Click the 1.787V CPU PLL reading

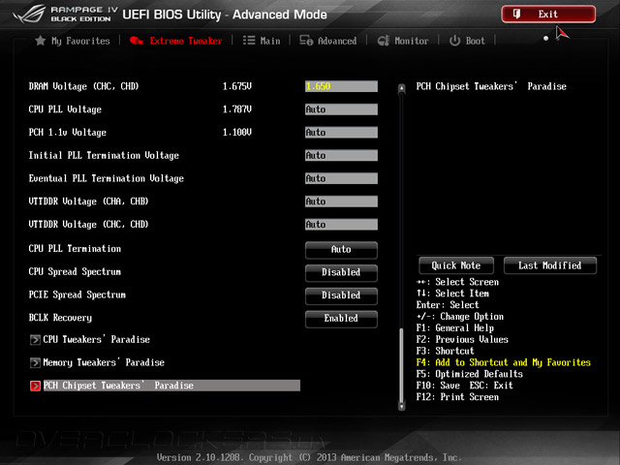tap(236, 109)
